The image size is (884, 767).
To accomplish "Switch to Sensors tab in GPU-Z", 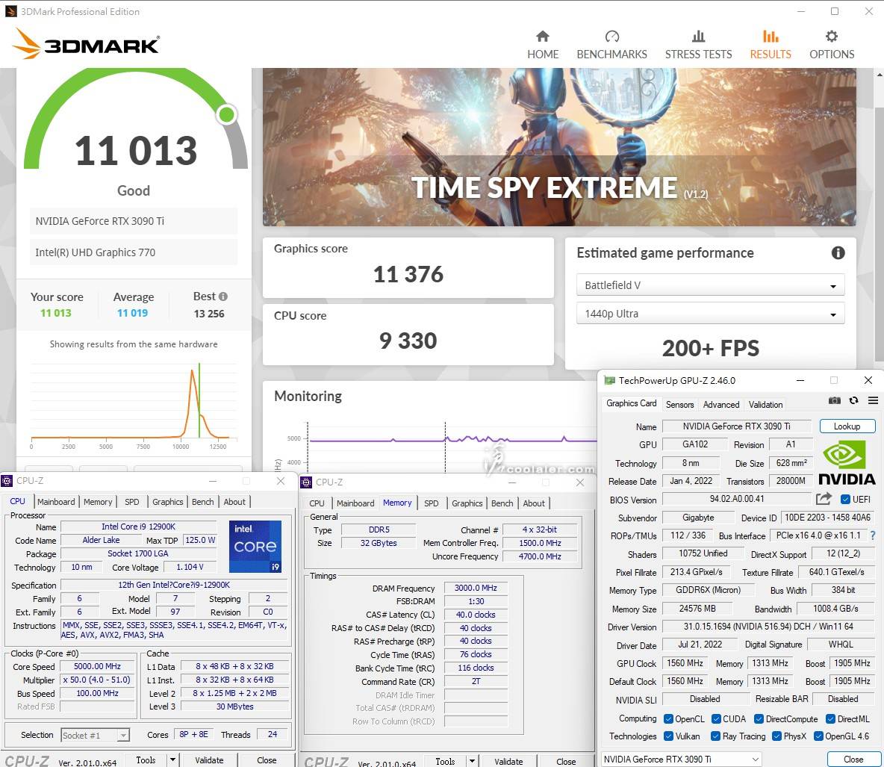I will pos(680,404).
